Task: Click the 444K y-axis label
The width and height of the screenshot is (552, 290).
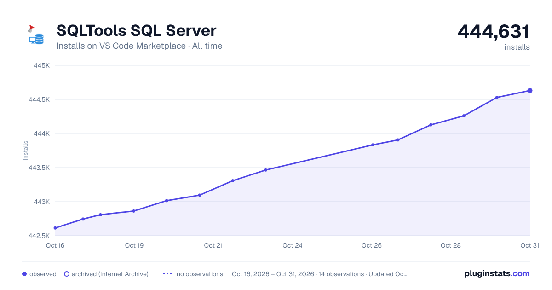Action: coord(41,133)
